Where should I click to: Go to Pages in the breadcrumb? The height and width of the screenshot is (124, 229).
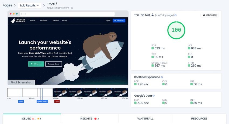tap(7, 5)
